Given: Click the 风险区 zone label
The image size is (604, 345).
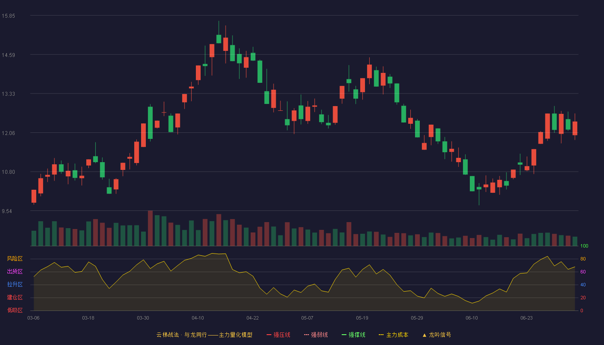Looking at the screenshot, I should click(15, 259).
